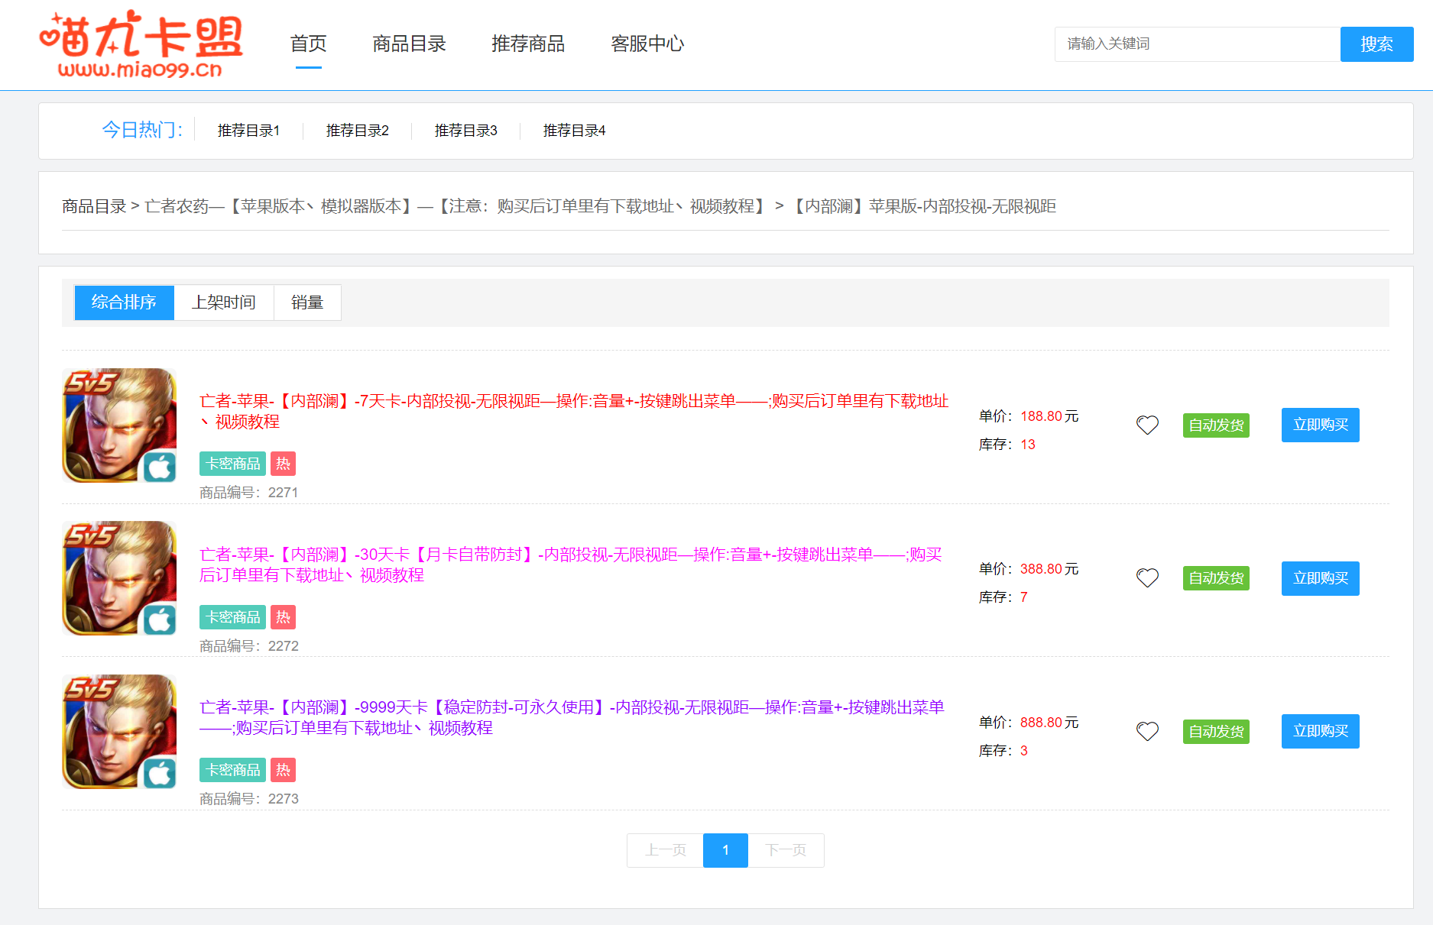The image size is (1433, 925).
Task: Toggle favorite heart on the 7-day card product
Action: pos(1146,425)
